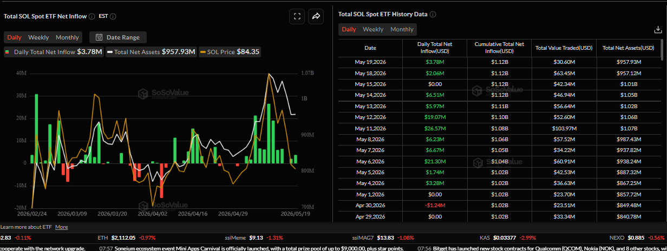Select the Daily tab in the History Data panel
The height and width of the screenshot is (251, 667).
tap(349, 29)
